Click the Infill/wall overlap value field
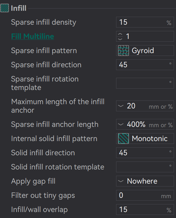Viewport: 176px width, 218px height. (141, 209)
